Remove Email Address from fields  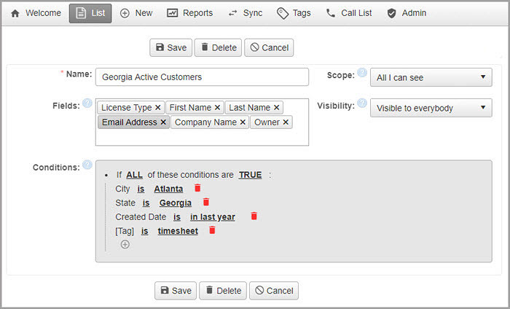click(x=163, y=122)
